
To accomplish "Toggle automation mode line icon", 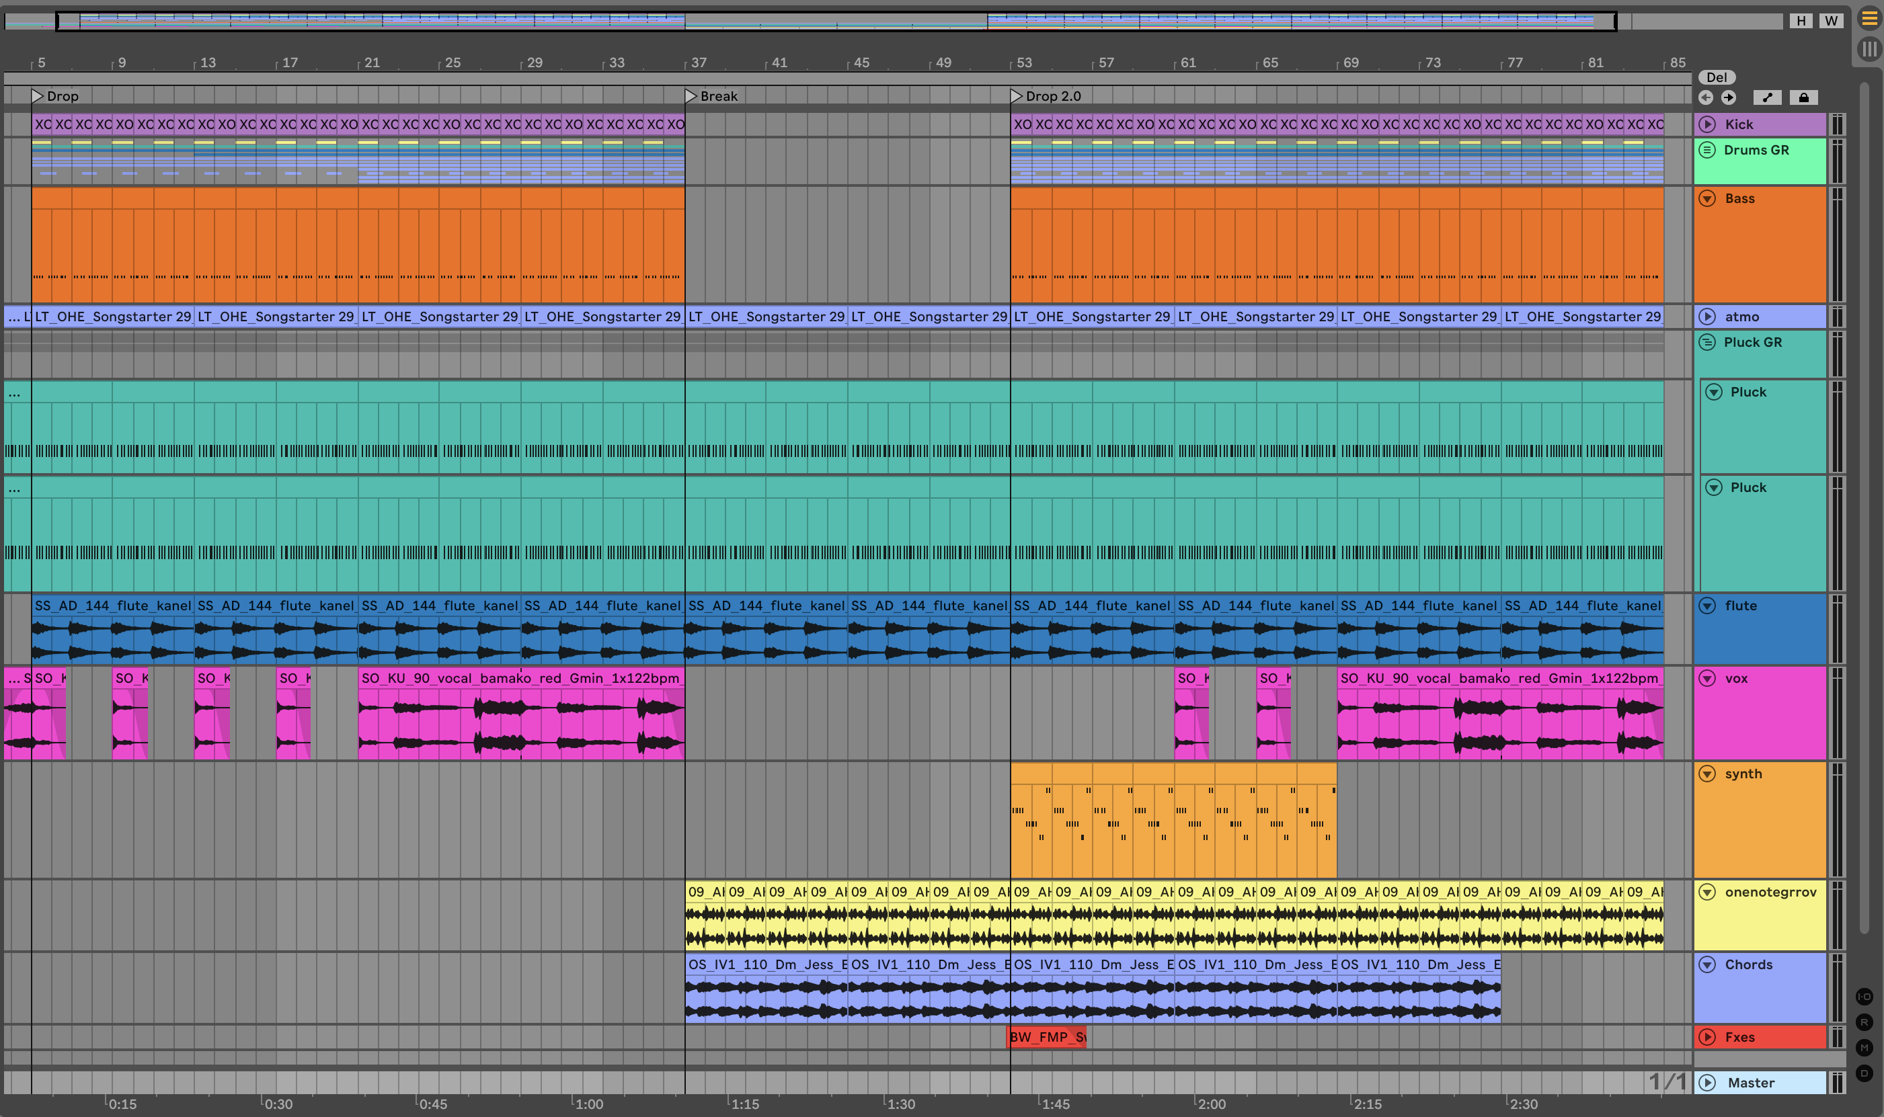I will click(1767, 97).
